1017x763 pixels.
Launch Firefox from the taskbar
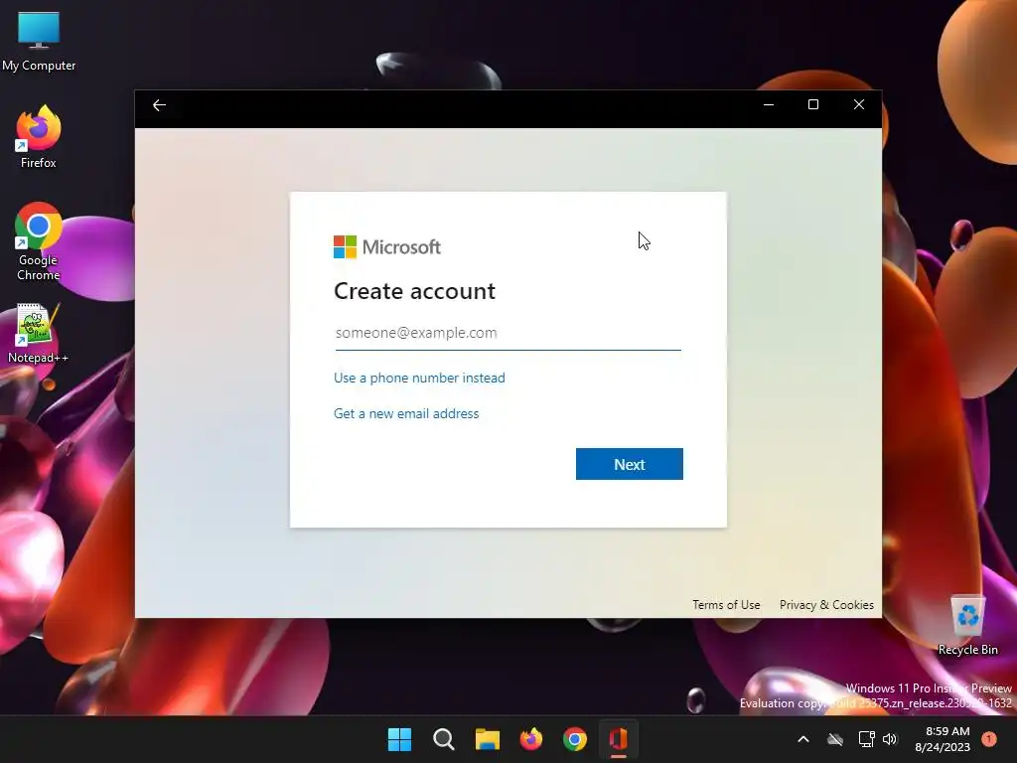coord(531,739)
